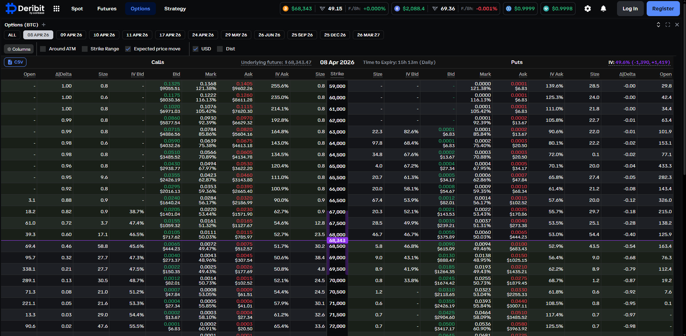The width and height of the screenshot is (686, 336).
Task: Open the Columns settings menu
Action: (19, 49)
